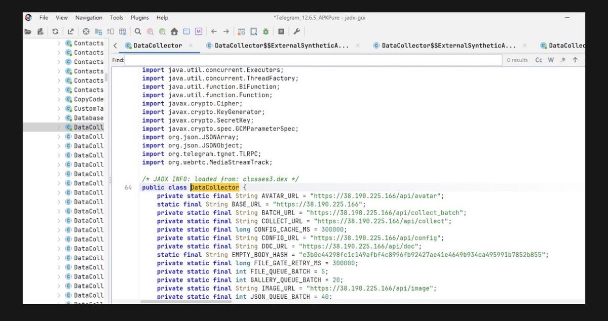Go to the main activity (home icon)

coord(174,31)
